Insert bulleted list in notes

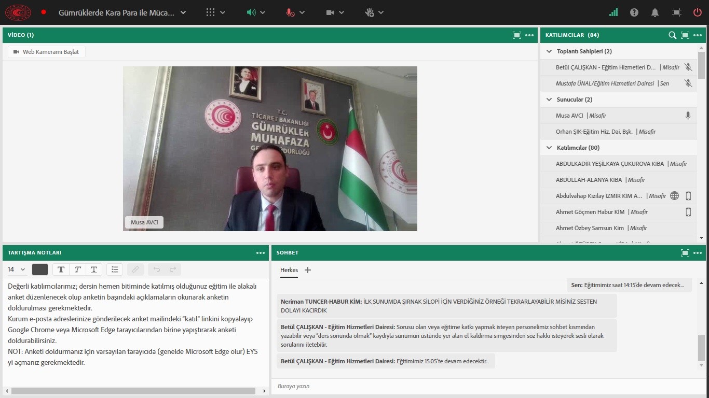tap(115, 269)
